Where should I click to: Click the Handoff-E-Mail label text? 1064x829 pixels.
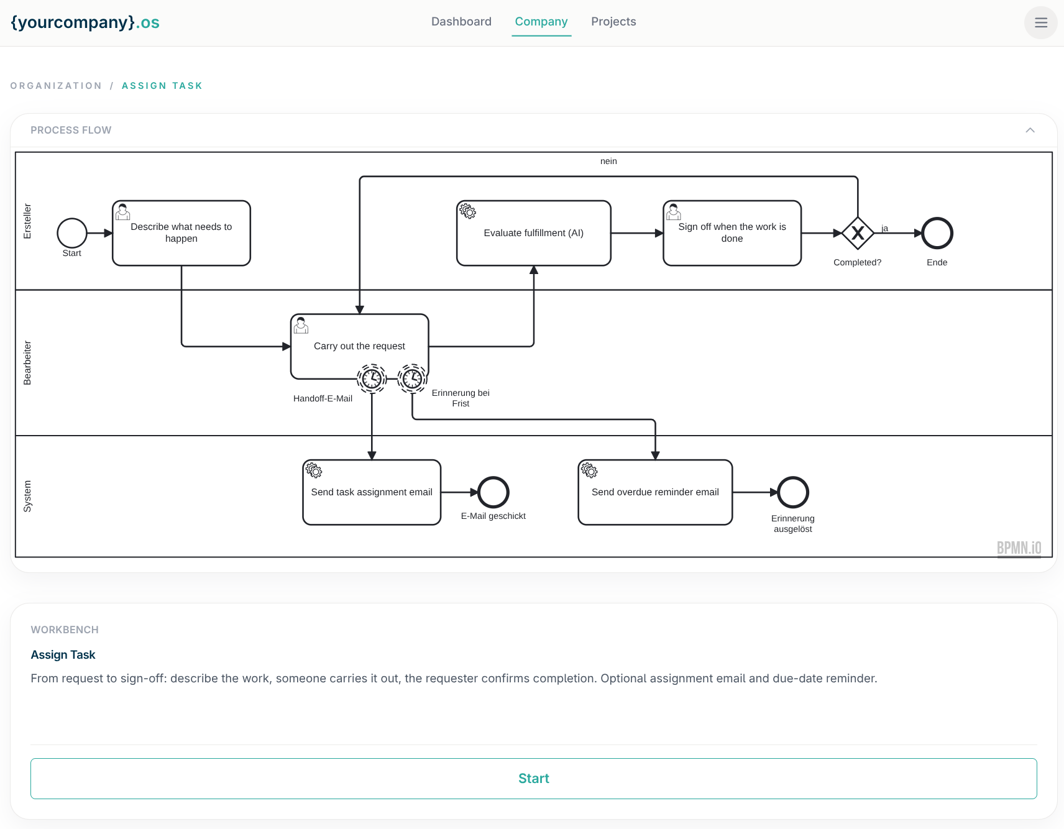coord(323,398)
